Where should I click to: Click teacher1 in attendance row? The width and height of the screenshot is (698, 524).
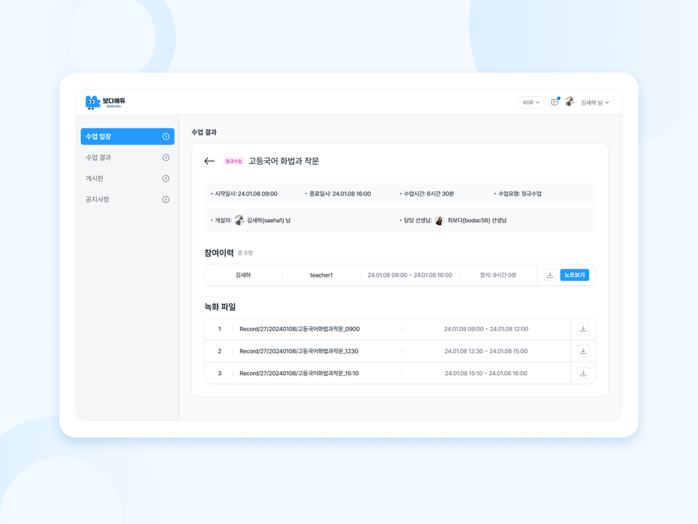321,275
